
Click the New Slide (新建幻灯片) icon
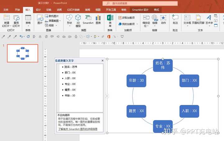(7, 18)
